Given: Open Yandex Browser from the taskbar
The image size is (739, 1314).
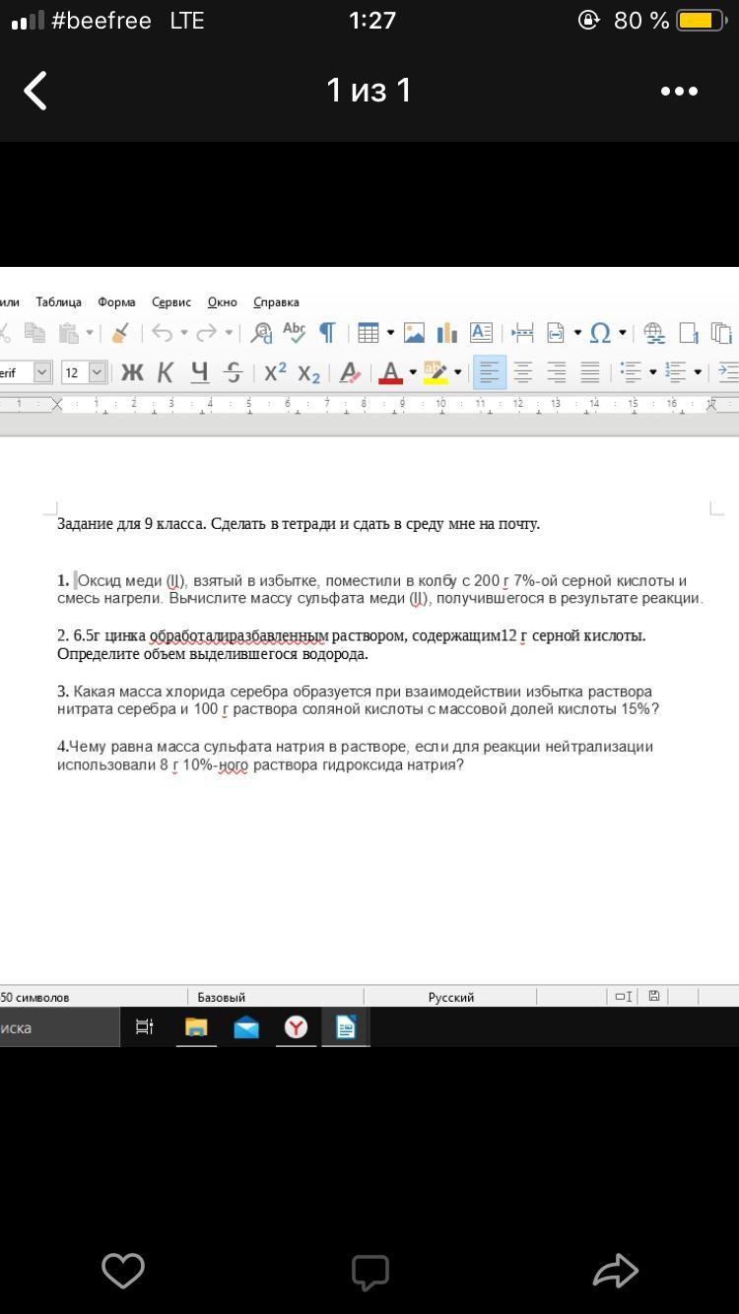Looking at the screenshot, I should pos(296,1027).
